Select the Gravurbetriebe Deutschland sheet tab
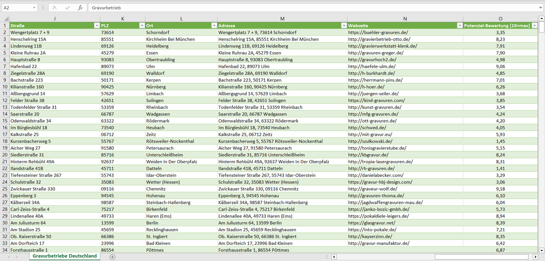The image size is (545, 261). pyautogui.click(x=64, y=256)
